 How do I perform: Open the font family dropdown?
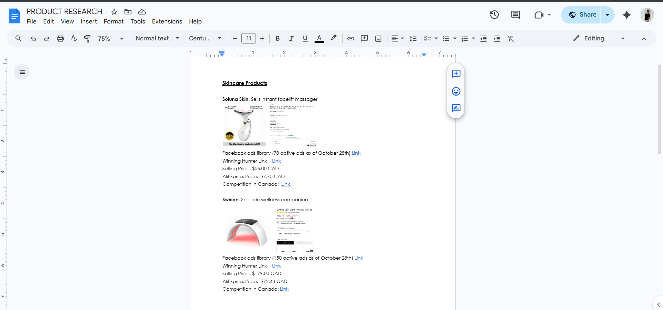205,38
